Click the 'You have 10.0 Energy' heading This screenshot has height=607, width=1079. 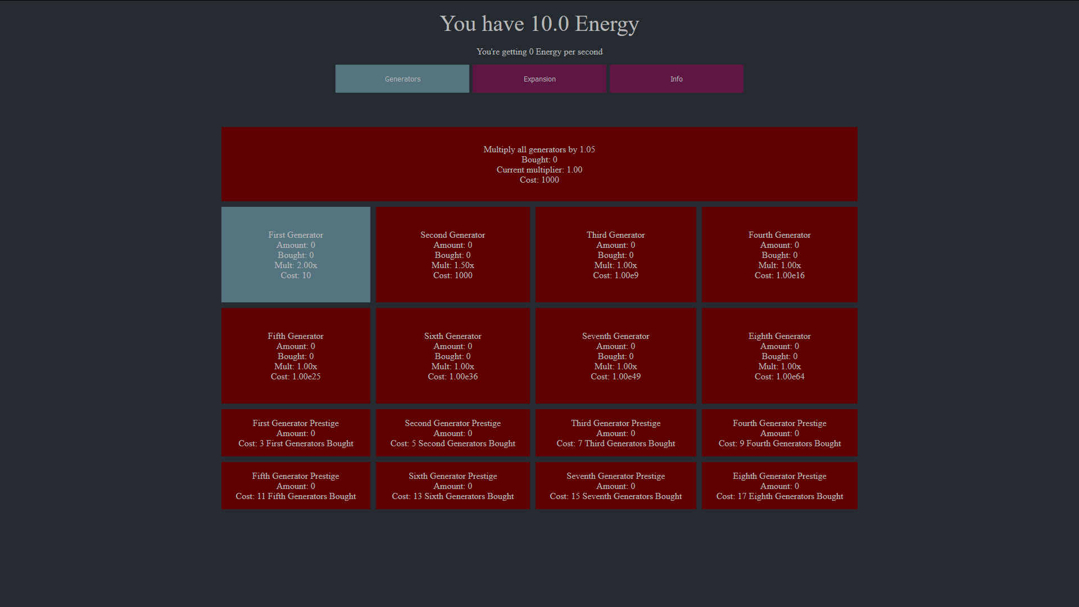pyautogui.click(x=539, y=24)
